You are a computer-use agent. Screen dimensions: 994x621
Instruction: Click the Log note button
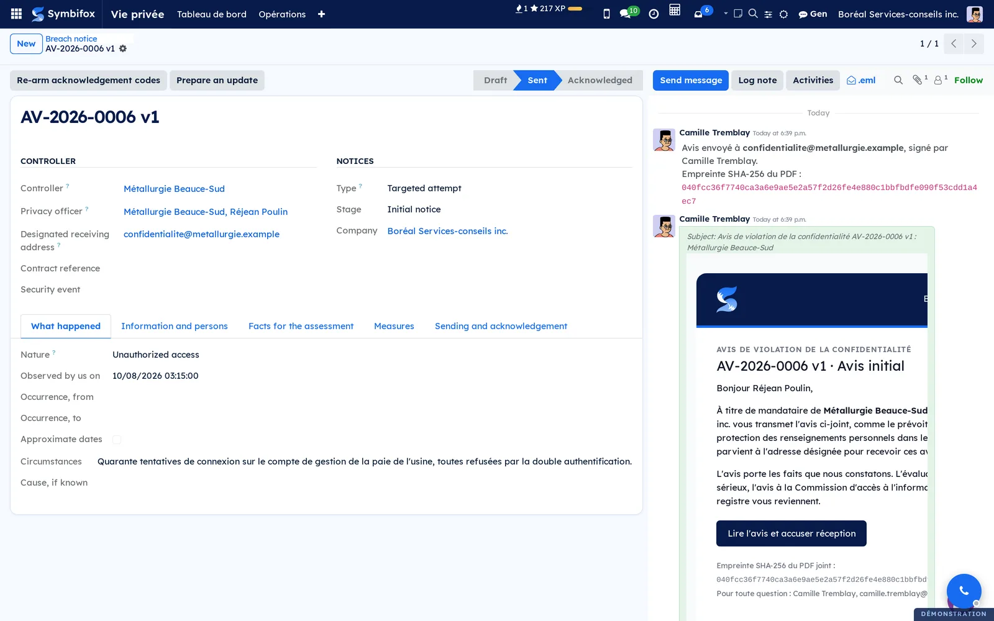[x=757, y=80]
